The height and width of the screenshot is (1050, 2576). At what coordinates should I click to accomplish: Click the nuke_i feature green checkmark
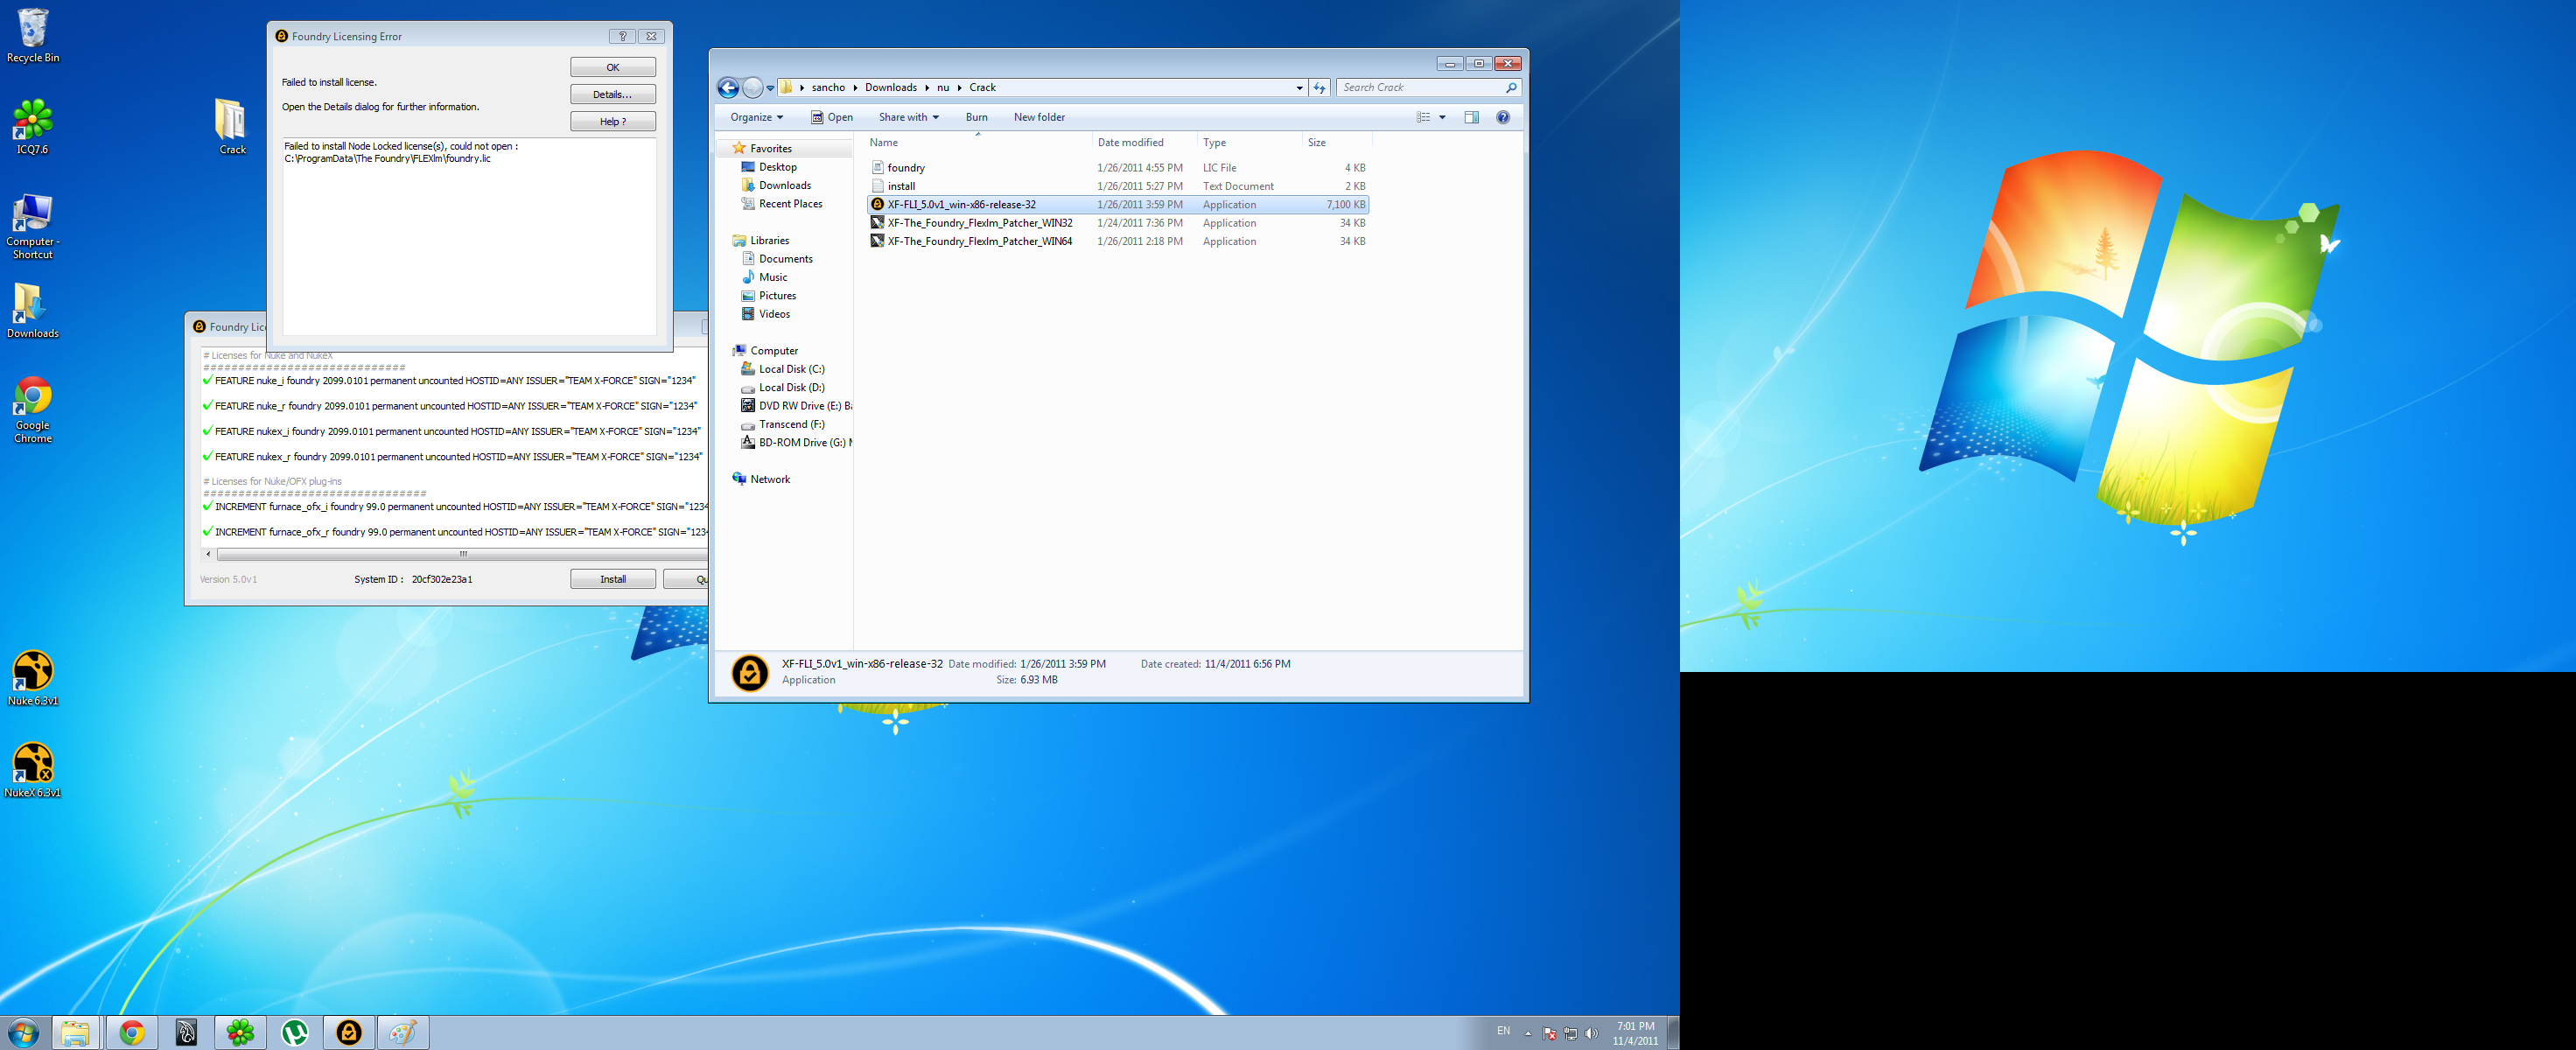tap(207, 380)
